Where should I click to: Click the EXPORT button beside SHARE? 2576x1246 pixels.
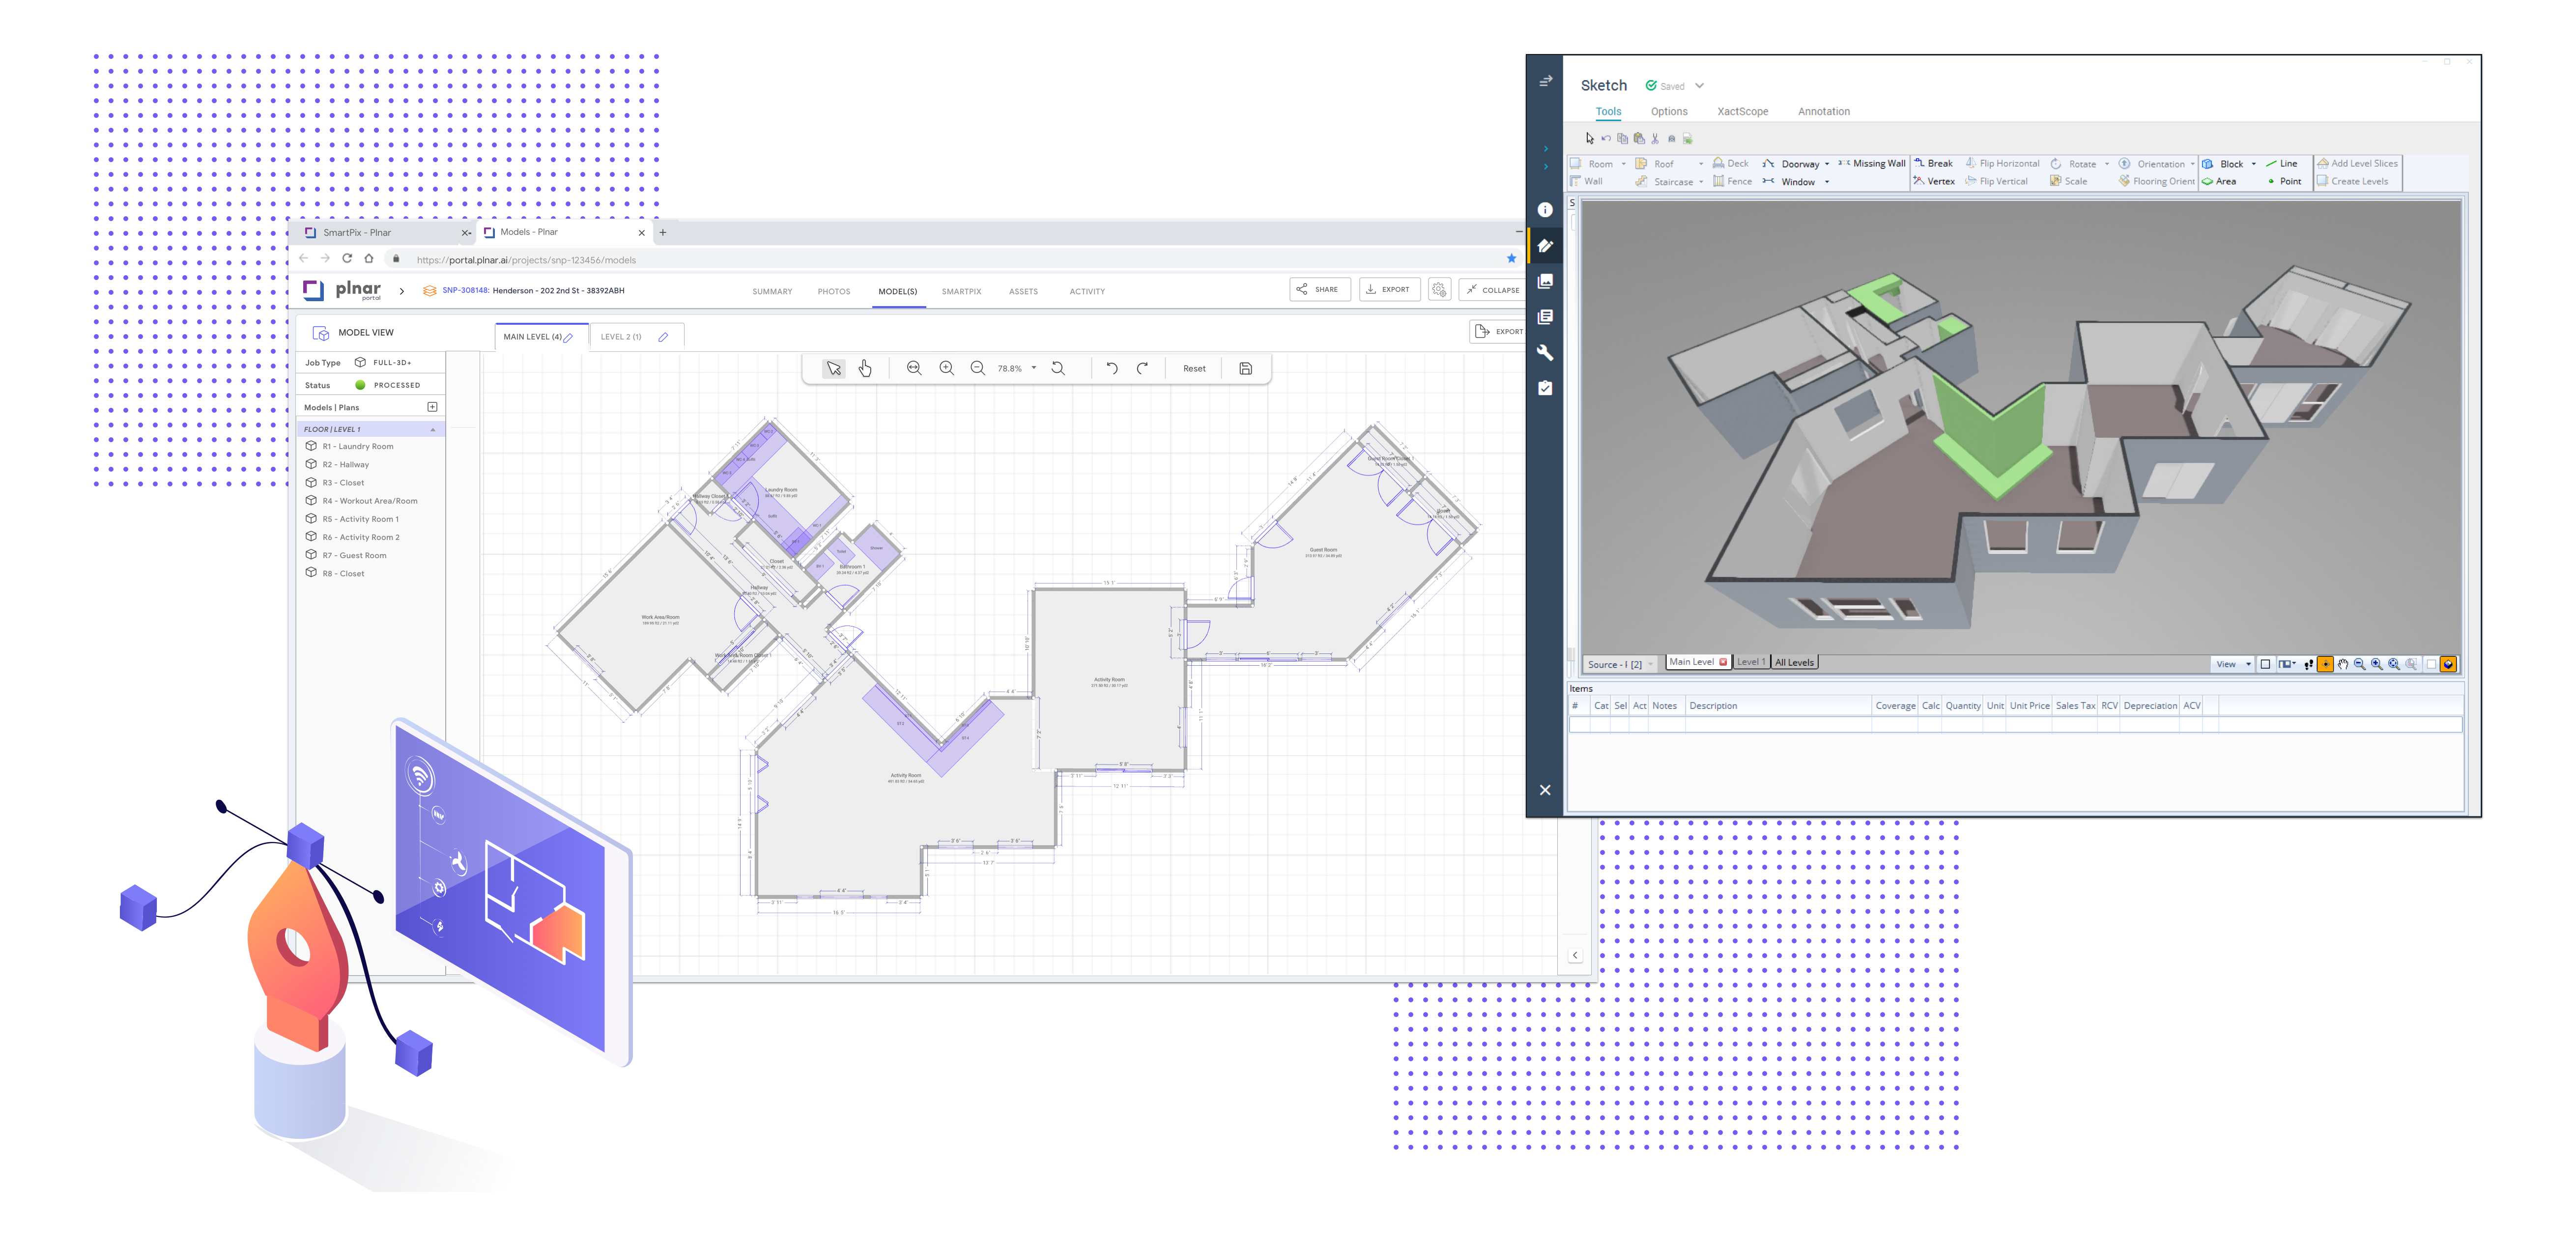pos(1389,289)
